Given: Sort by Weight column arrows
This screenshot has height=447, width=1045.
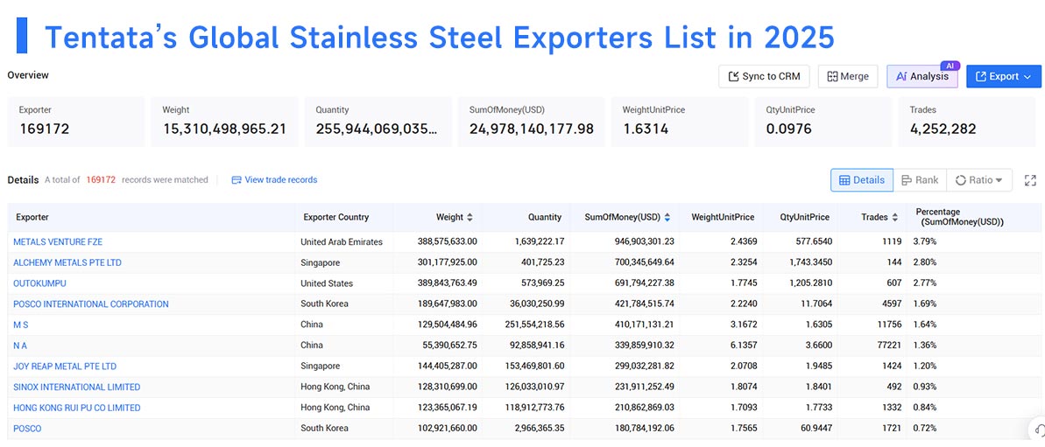Looking at the screenshot, I should [470, 217].
